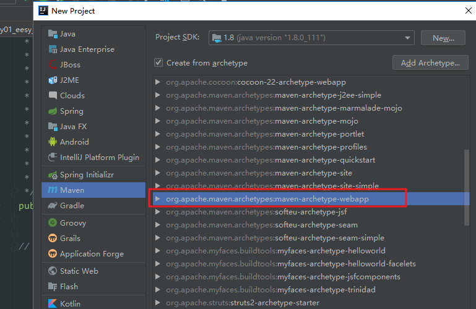
Task: Expand maven-archetype-j2ee-simple node
Action: pos(158,95)
